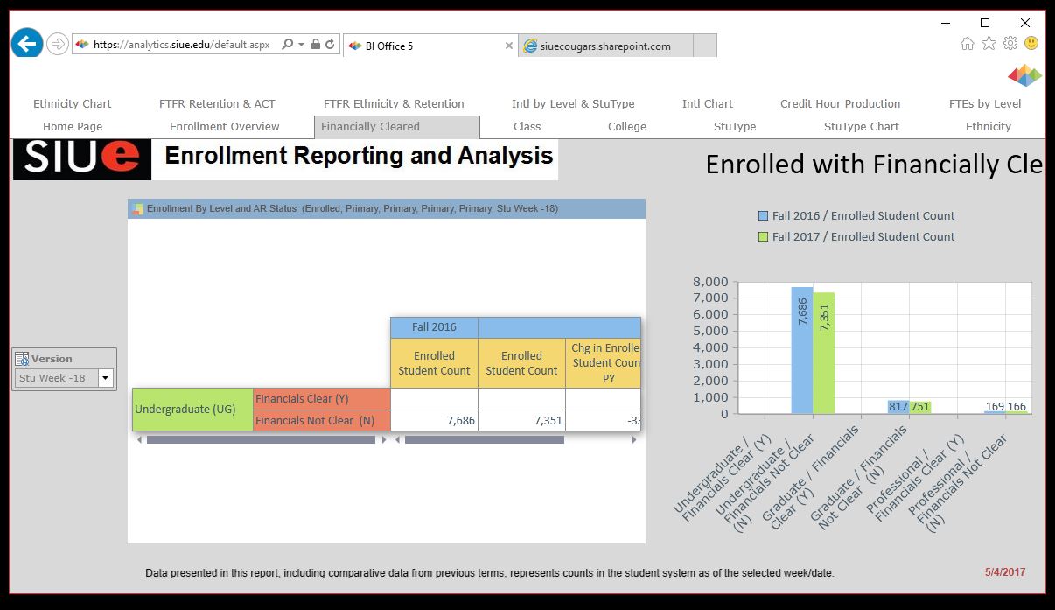This screenshot has width=1055, height=610.
Task: Go to the Credit Hour Production tab
Action: coord(840,104)
